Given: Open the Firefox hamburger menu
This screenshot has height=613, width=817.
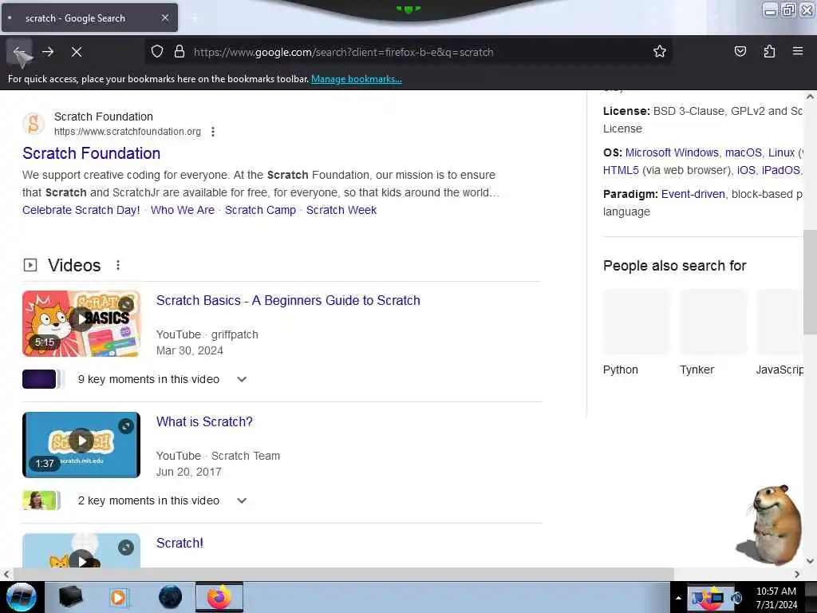Looking at the screenshot, I should [798, 52].
